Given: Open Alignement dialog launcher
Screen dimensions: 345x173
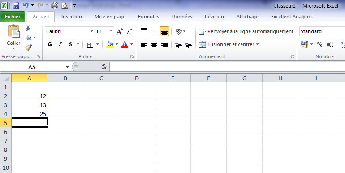Looking at the screenshot, I should (293, 57).
